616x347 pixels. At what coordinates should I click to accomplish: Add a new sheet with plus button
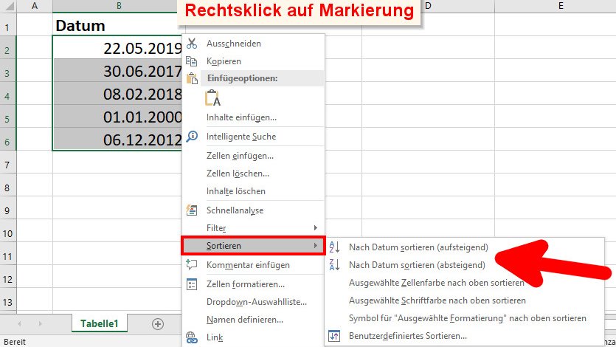(x=157, y=323)
